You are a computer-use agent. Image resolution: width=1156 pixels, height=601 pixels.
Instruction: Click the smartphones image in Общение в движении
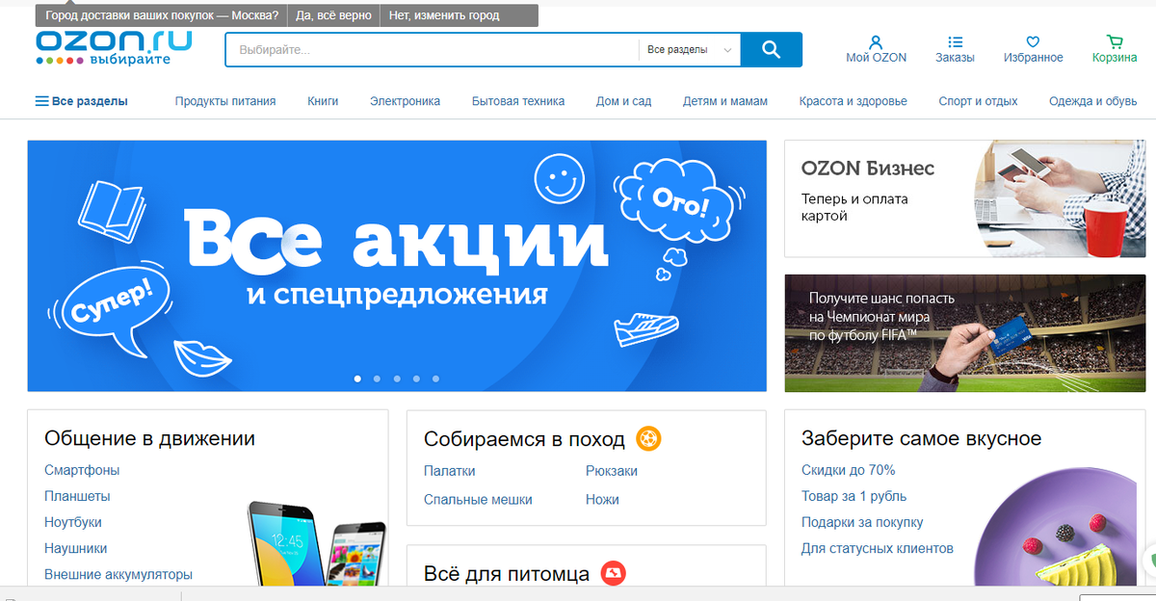tap(316, 542)
